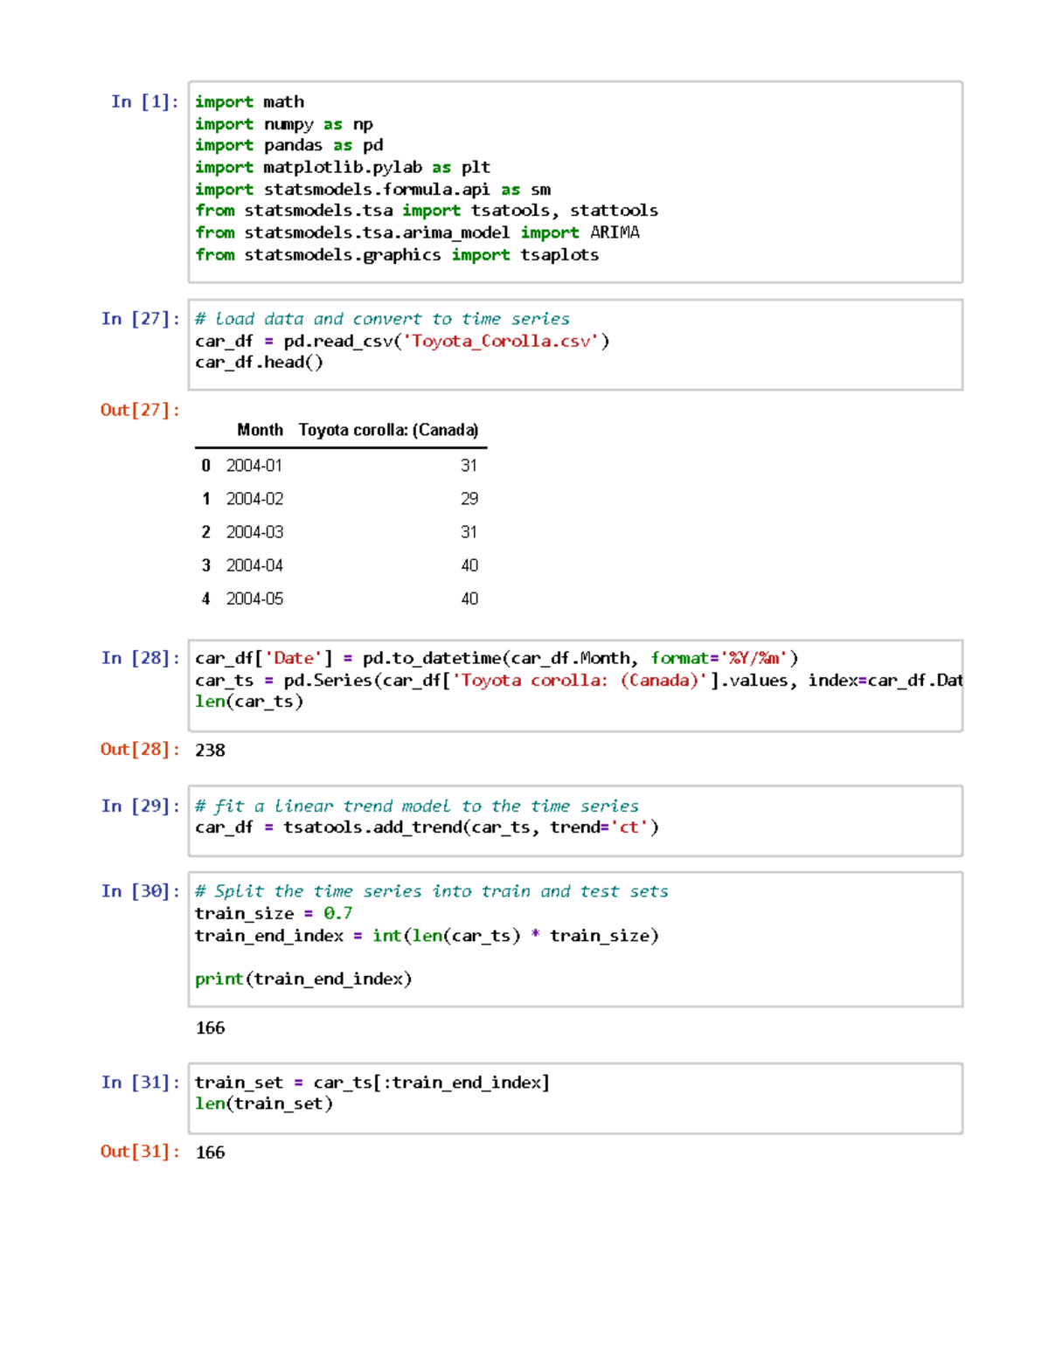Select the Toyota corolla: (Canada) column header
Image resolution: width=1049 pixels, height=1357 pixels.
point(388,430)
